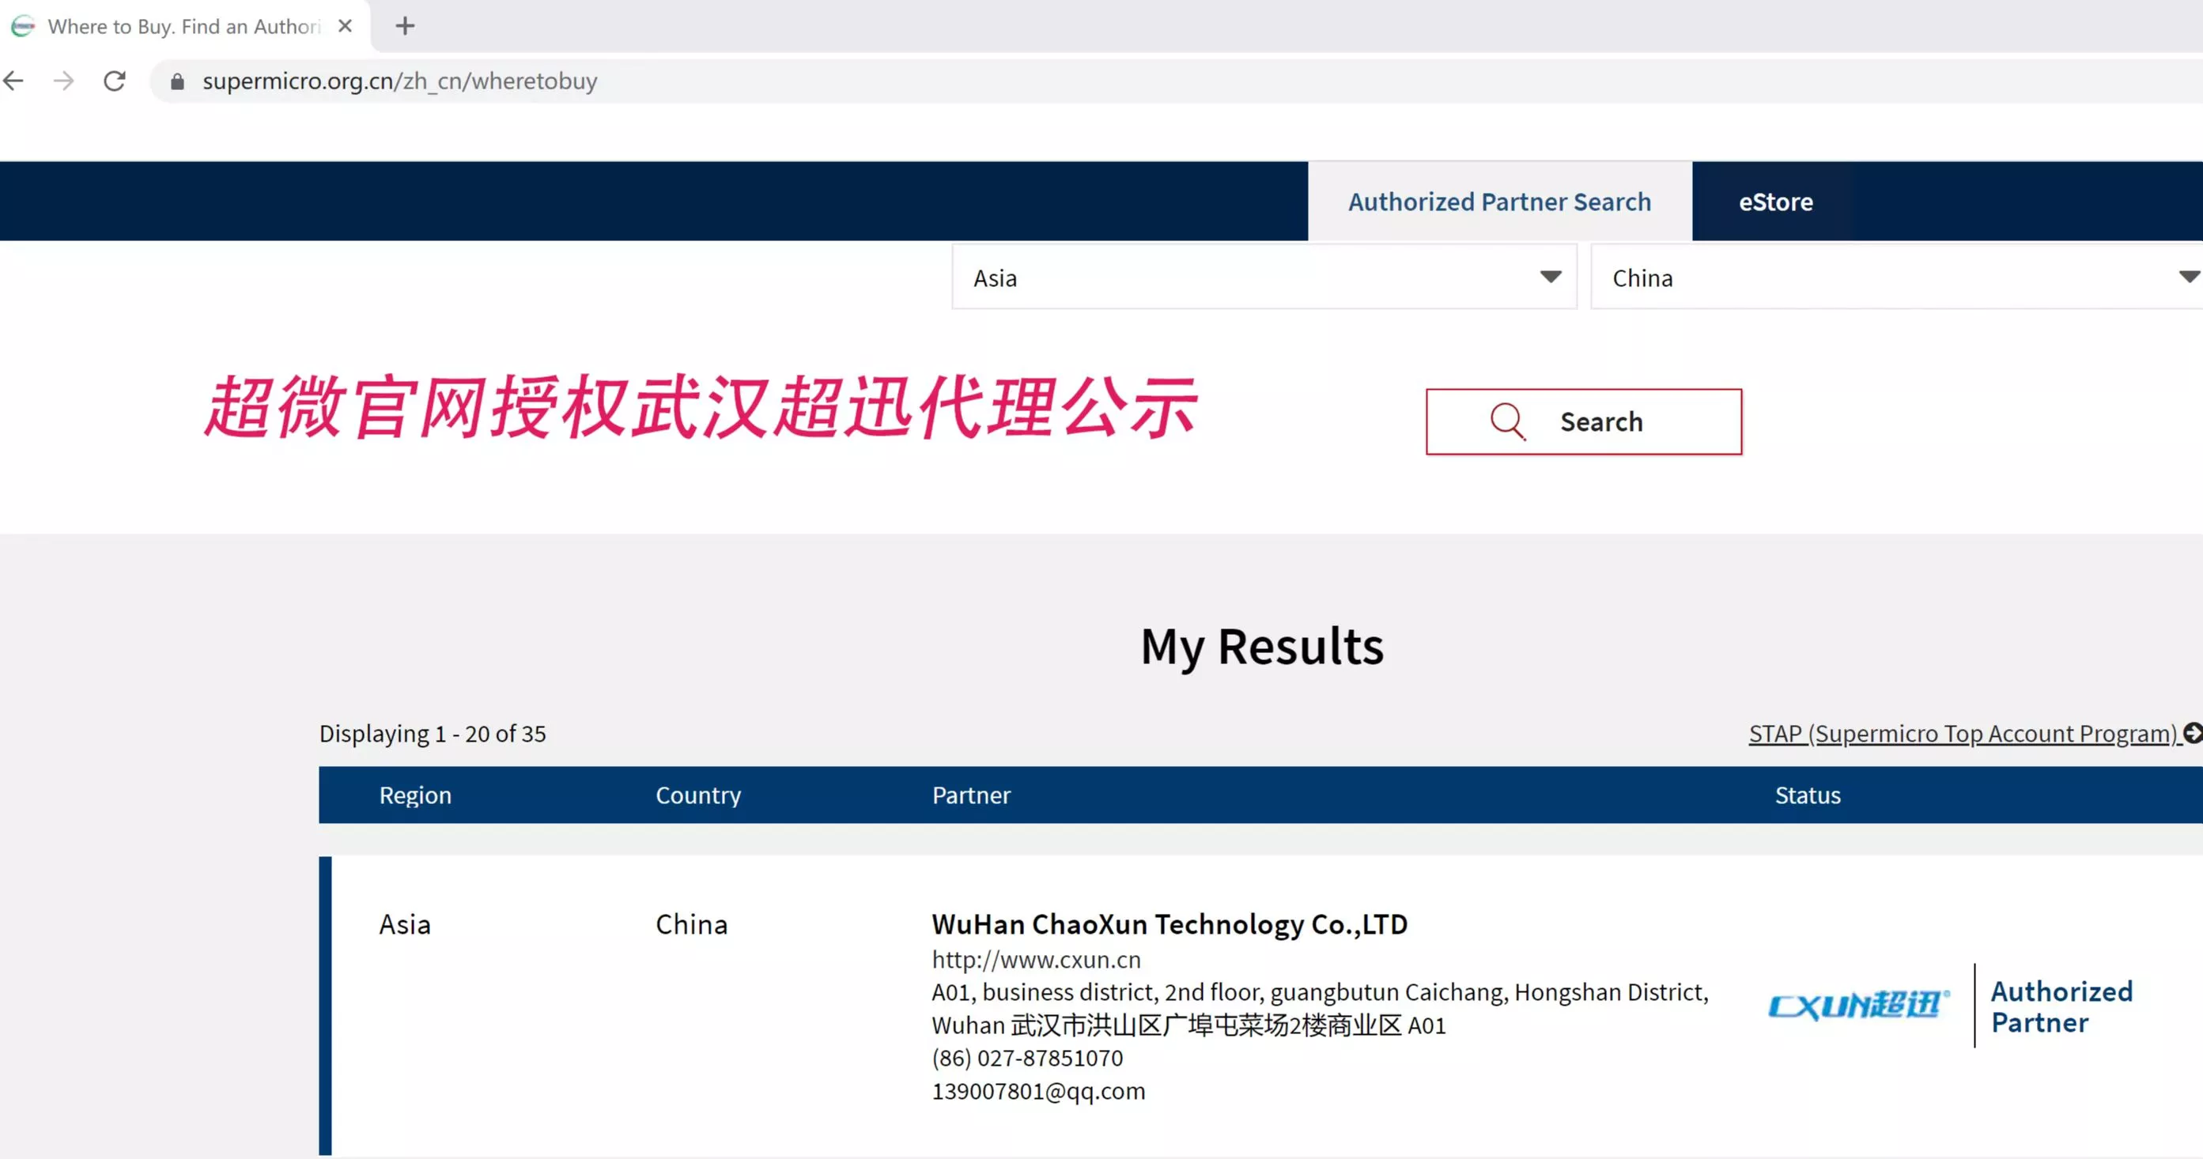Open the eStore tab
The height and width of the screenshot is (1159, 2203).
click(1775, 202)
